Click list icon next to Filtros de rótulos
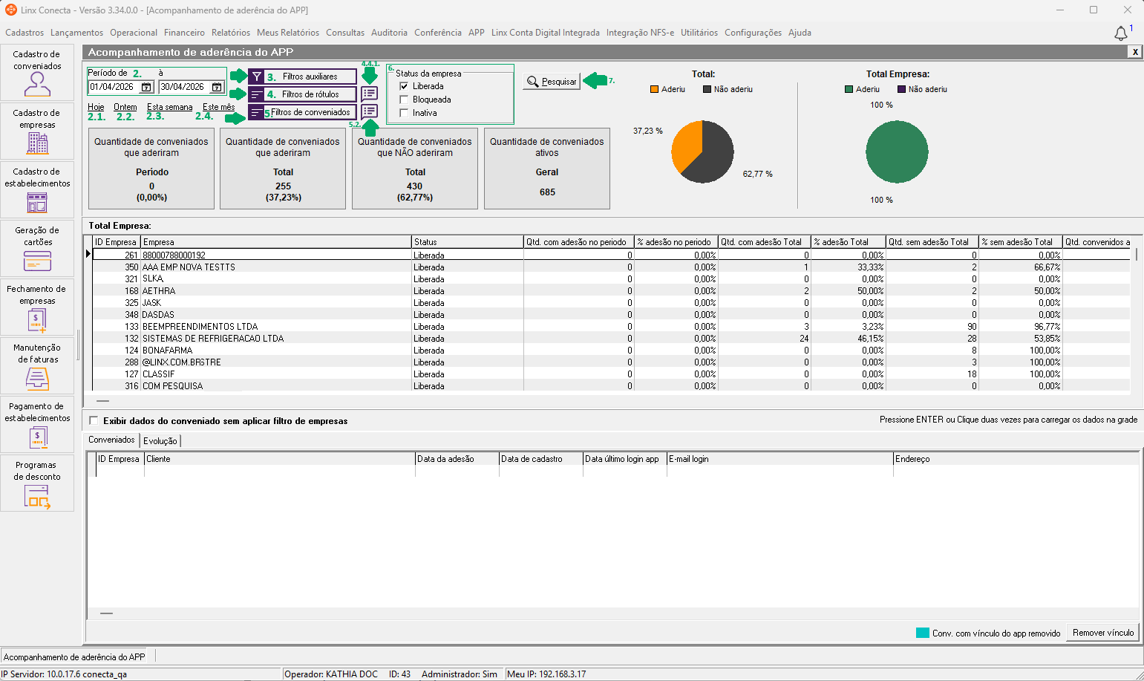This screenshot has height=681, width=1144. 369,94
